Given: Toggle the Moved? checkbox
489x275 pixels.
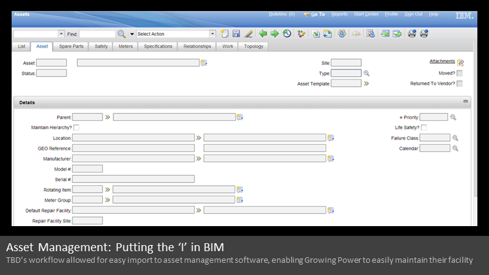Looking at the screenshot, I should (460, 73).
